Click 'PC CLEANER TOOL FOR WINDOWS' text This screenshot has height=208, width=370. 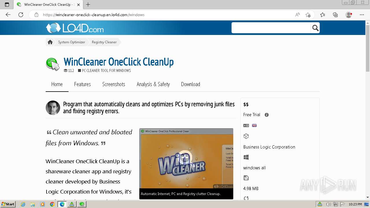point(106,70)
